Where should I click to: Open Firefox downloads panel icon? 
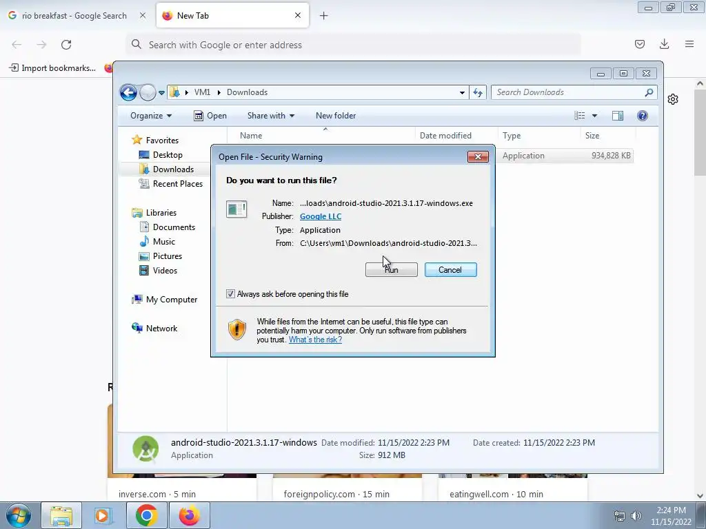(x=664, y=44)
